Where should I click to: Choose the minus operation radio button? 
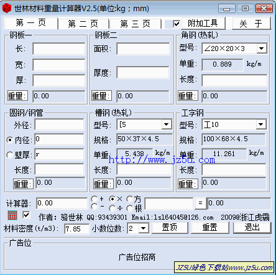coord(94,207)
